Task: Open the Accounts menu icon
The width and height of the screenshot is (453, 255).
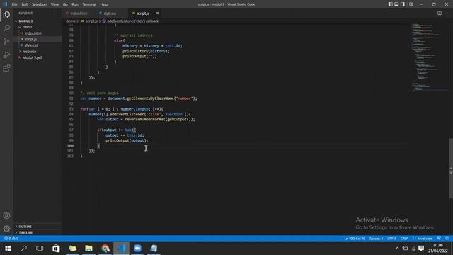Action: [x=6, y=215]
